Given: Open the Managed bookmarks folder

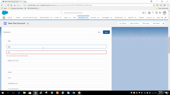Looking at the screenshot, I should tap(16, 8).
